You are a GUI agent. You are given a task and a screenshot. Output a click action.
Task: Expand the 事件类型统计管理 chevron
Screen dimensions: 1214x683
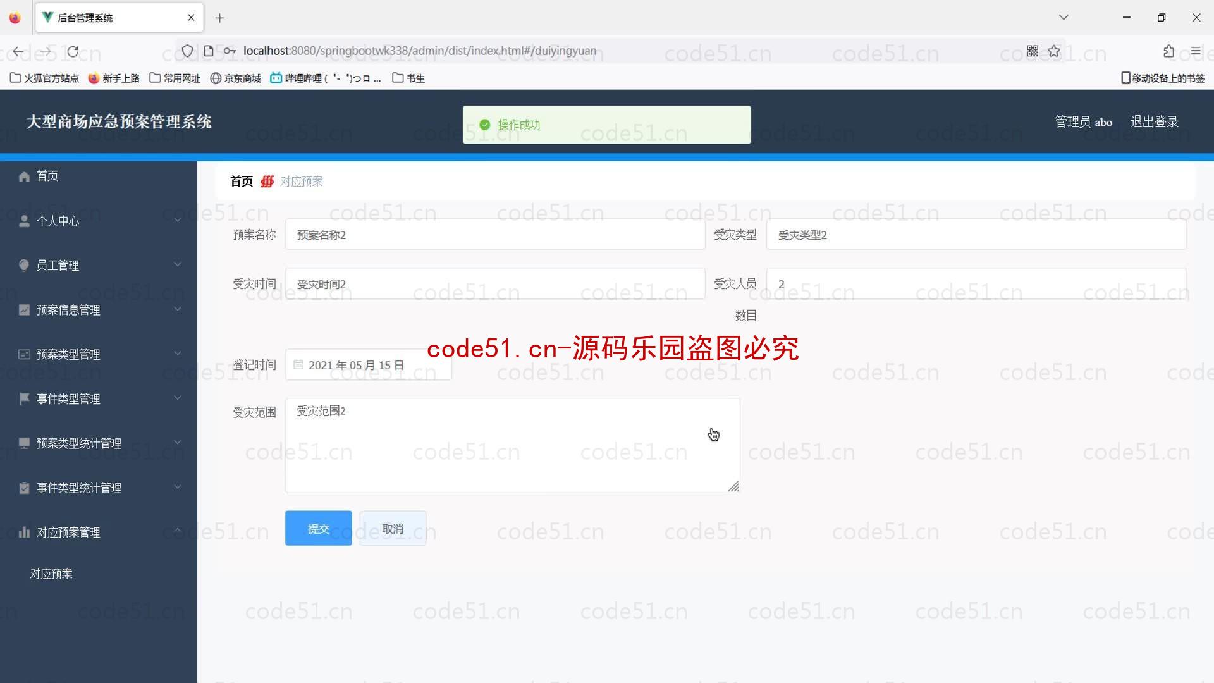[x=178, y=486]
